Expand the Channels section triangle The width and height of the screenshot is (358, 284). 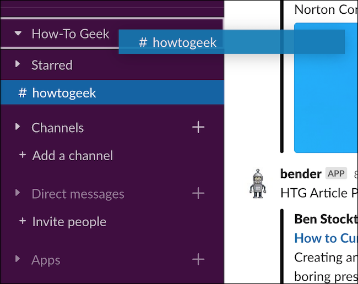tap(18, 127)
